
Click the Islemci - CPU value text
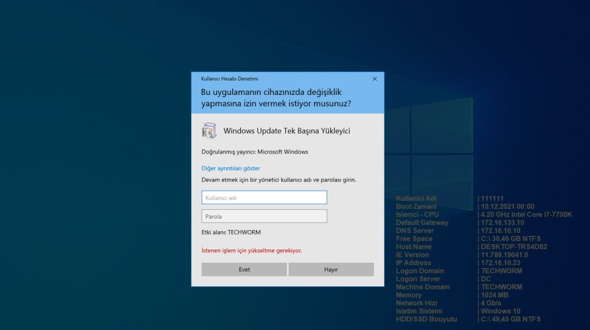pos(526,214)
